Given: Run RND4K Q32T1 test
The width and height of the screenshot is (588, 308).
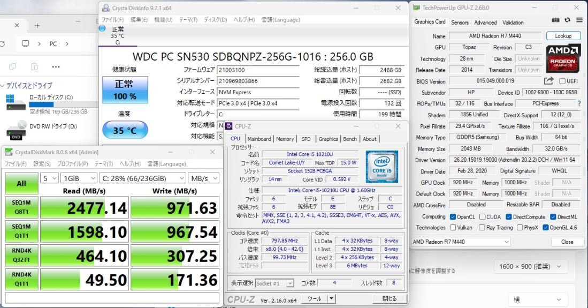Looking at the screenshot, I should [x=21, y=256].
